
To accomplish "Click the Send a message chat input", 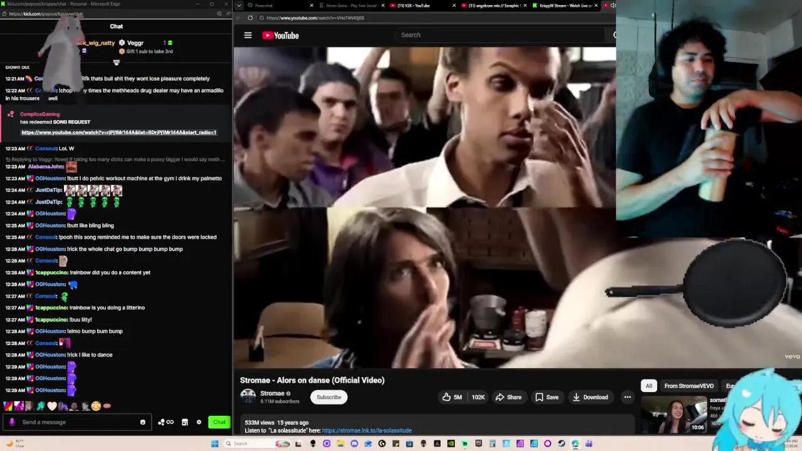I will pyautogui.click(x=78, y=422).
